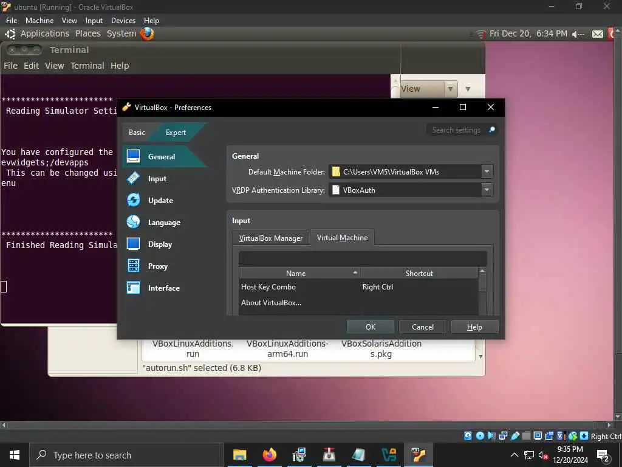Viewport: 622px width, 467px height.
Task: Open Help from the Preferences dialog
Action: coord(474,327)
